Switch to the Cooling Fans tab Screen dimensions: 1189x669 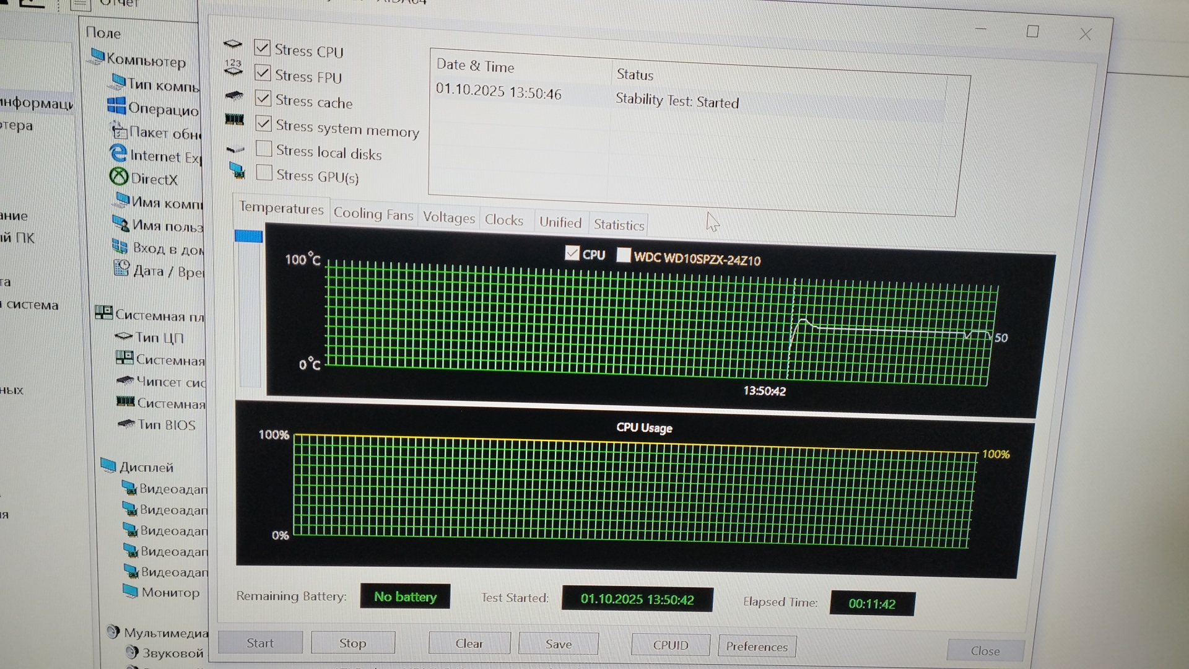pos(373,214)
